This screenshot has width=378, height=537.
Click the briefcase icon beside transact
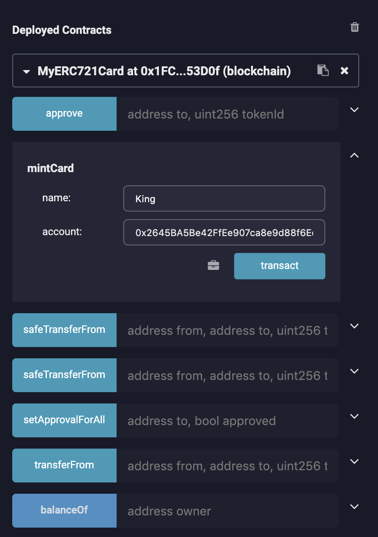coord(213,266)
